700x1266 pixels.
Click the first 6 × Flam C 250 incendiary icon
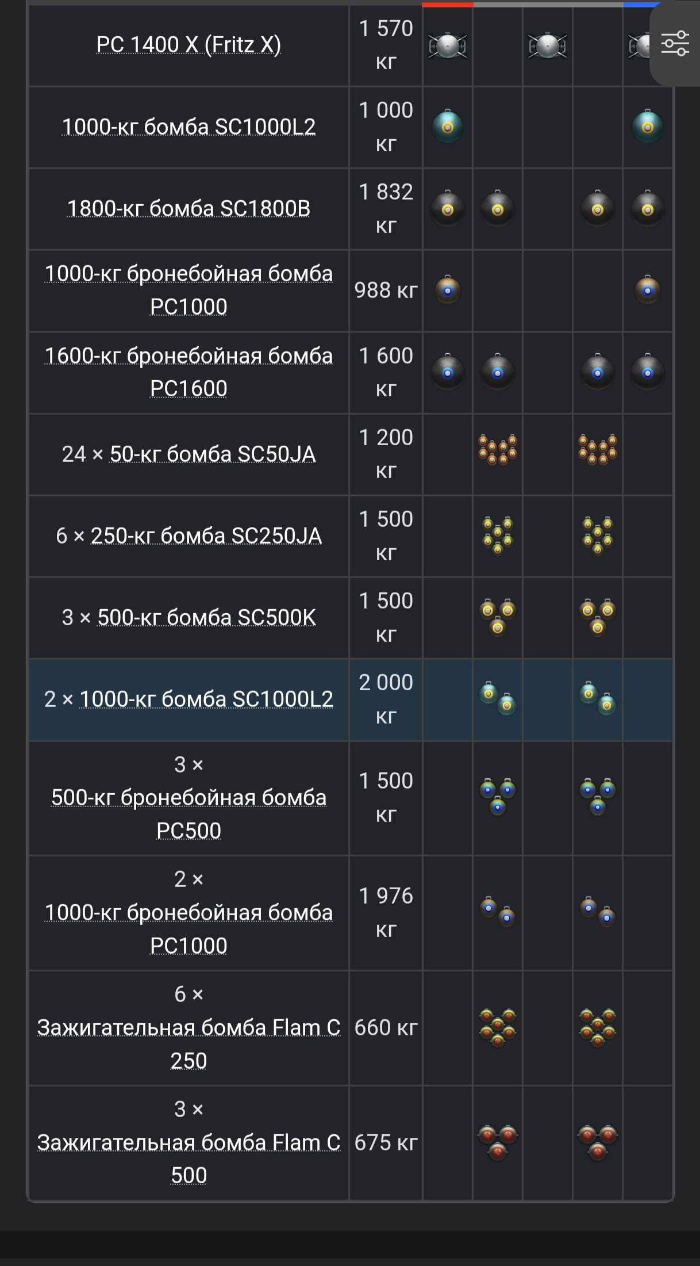498,1027
